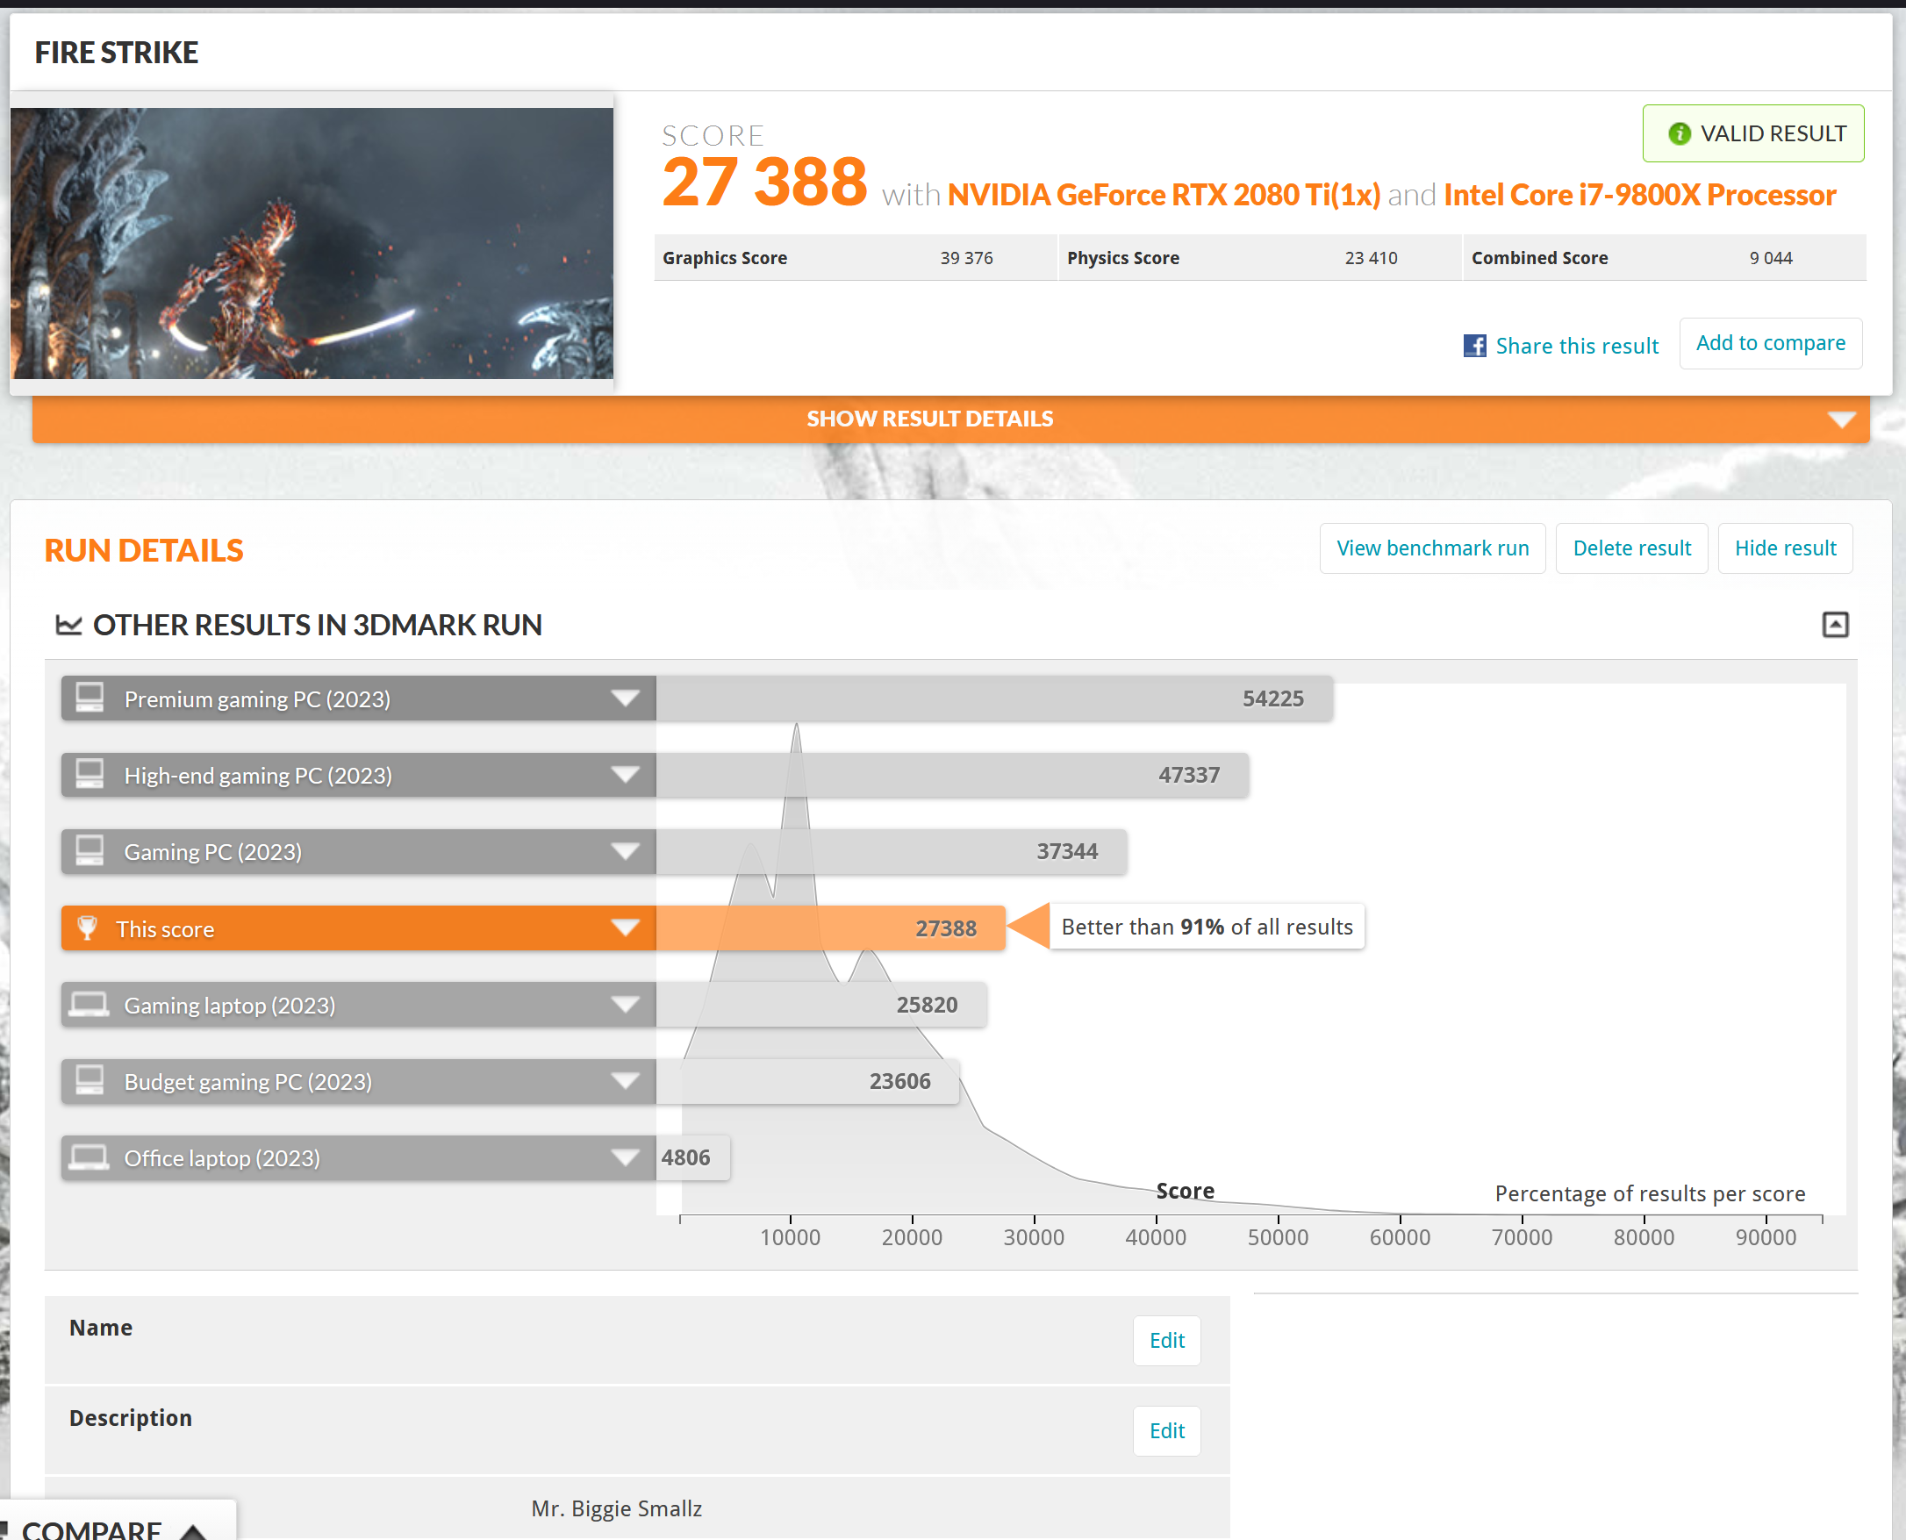Click the trophy icon on This score row
Viewport: 1906px width, 1540px height.
87,928
